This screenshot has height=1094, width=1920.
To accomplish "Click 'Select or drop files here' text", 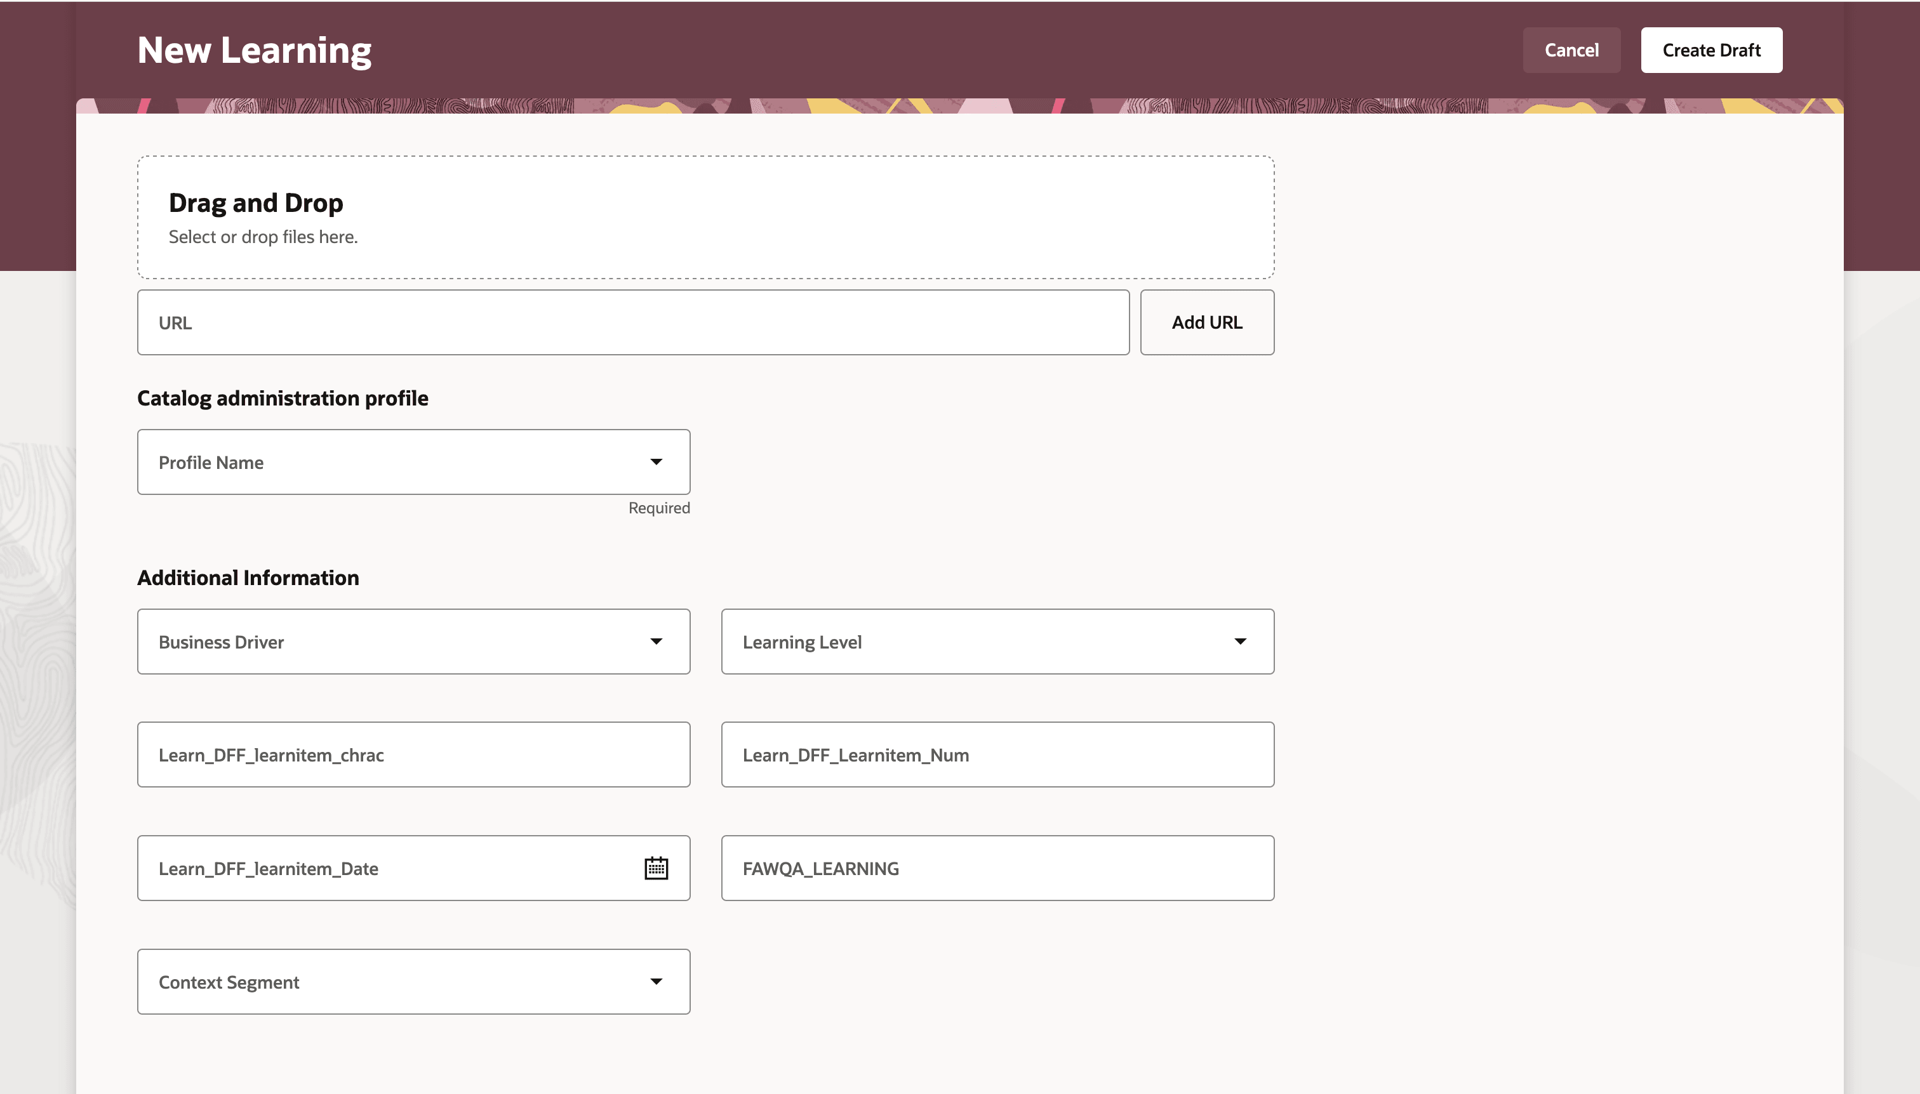I will (262, 237).
